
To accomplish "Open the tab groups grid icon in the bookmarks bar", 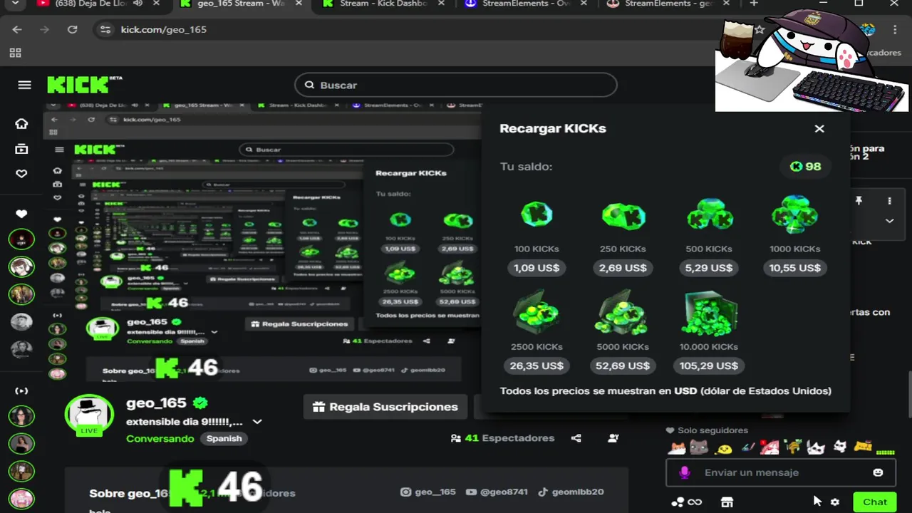I will tap(15, 53).
